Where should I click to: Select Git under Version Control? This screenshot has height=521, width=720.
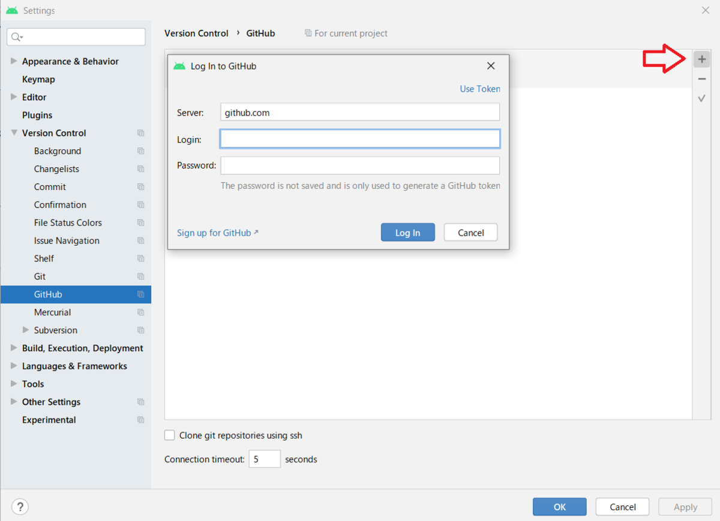coord(40,276)
